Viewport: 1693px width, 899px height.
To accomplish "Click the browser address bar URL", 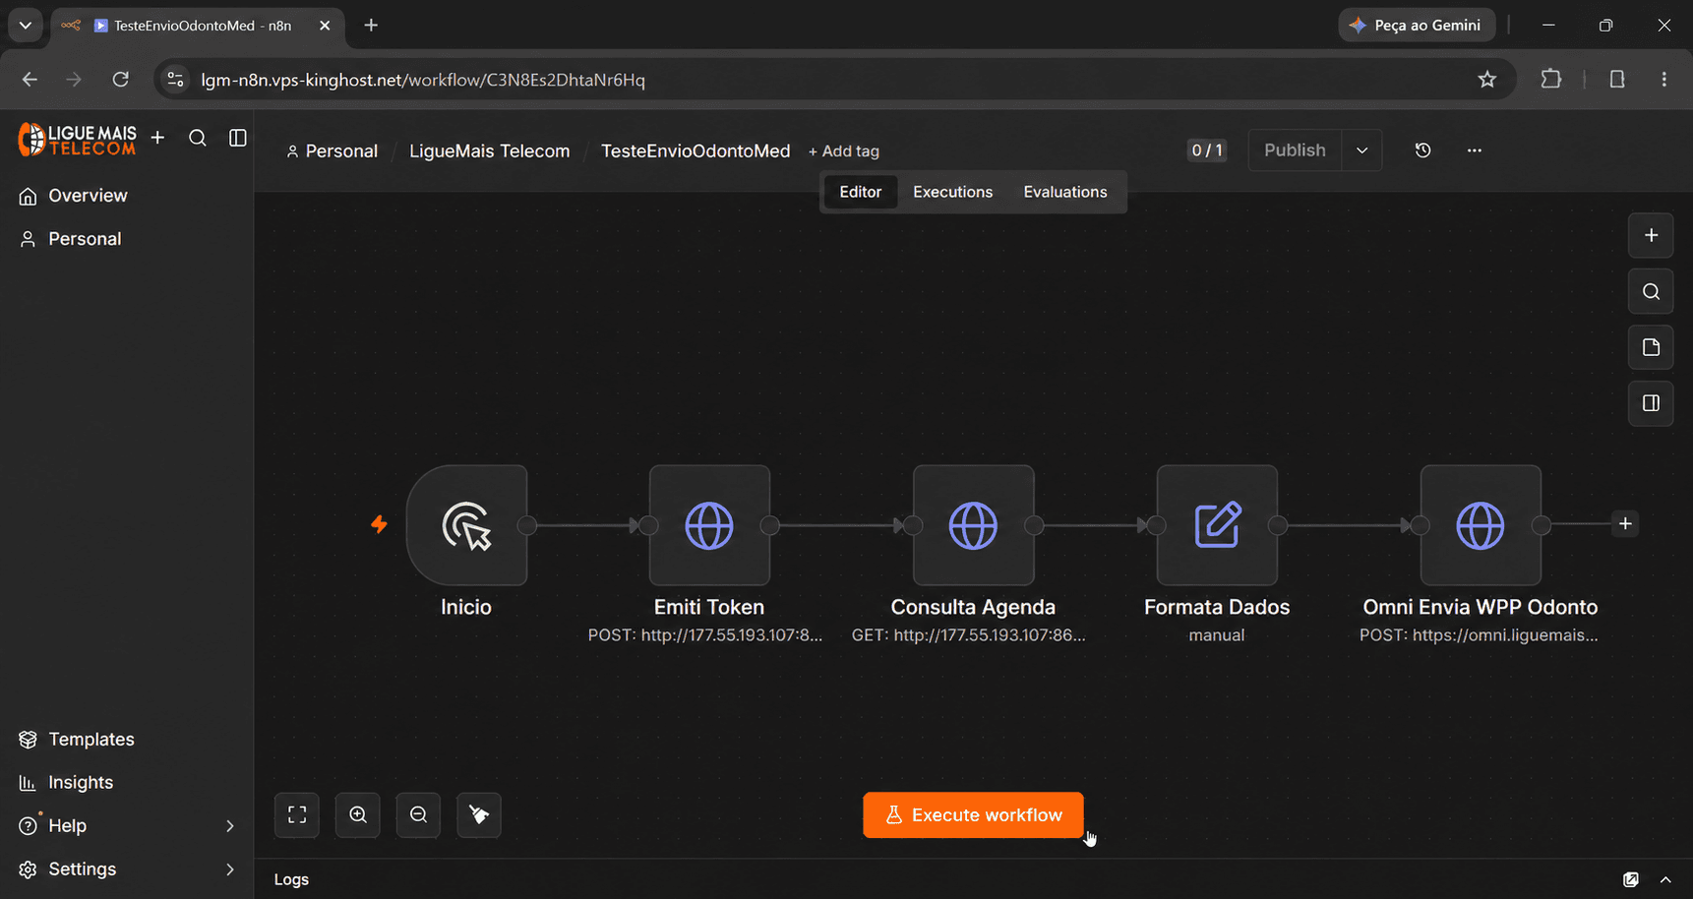I will (423, 80).
